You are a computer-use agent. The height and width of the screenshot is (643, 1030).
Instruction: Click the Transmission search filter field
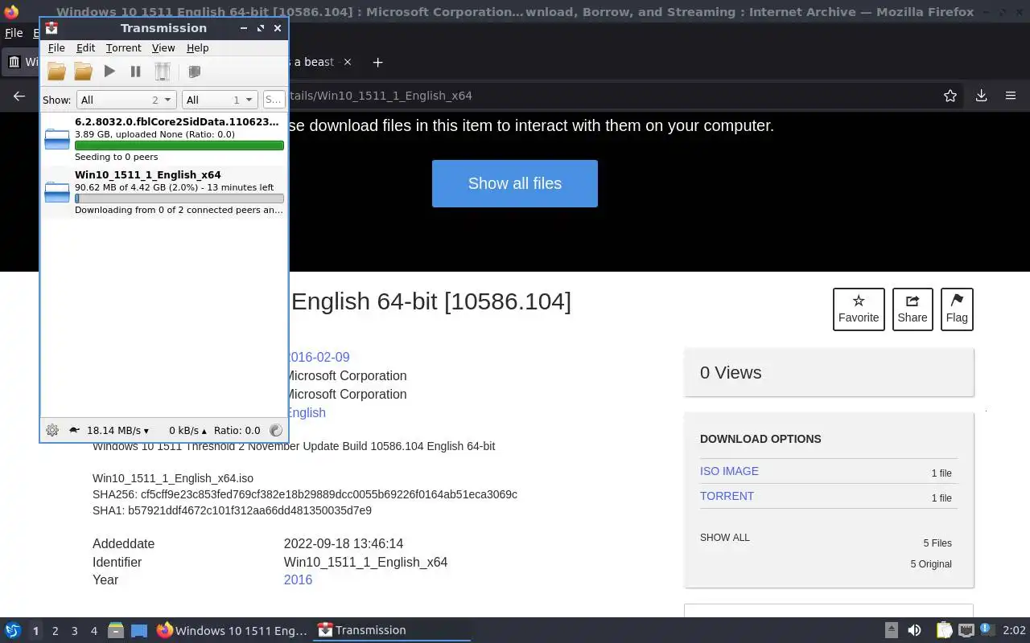coord(274,100)
